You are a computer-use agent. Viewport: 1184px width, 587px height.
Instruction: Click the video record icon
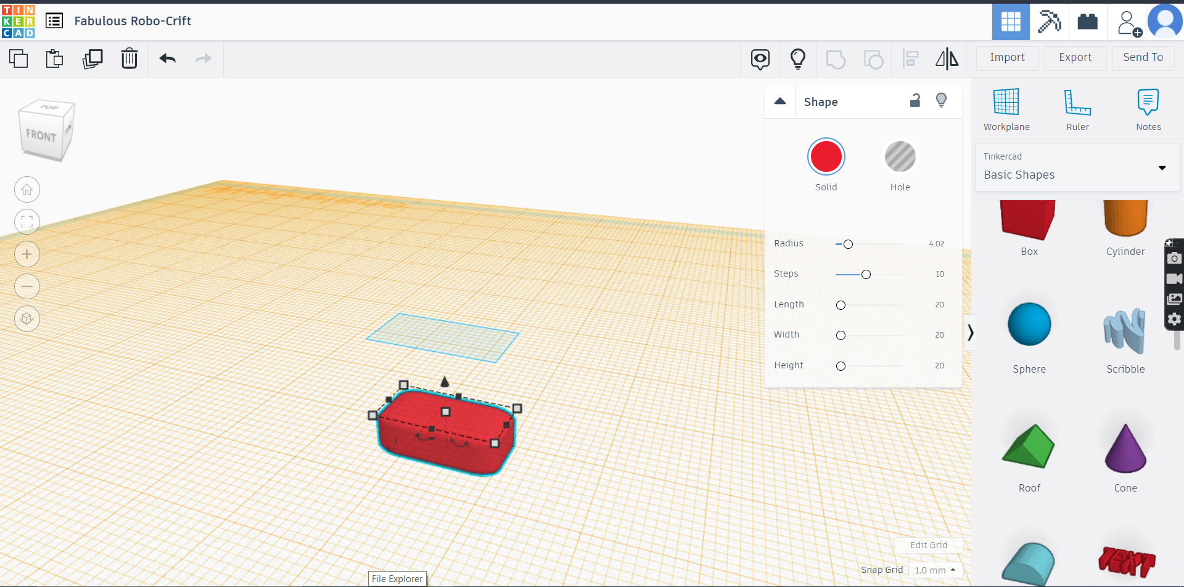point(1174,279)
